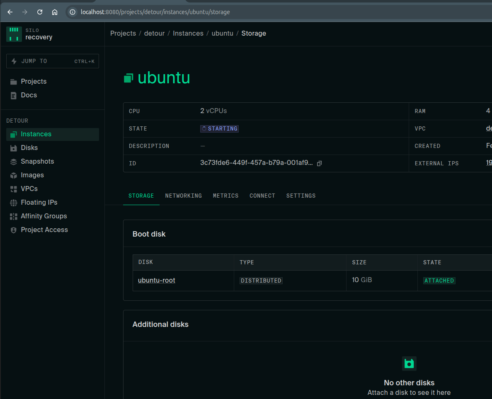Open the Connect tab
The image size is (492, 399).
[x=262, y=196]
